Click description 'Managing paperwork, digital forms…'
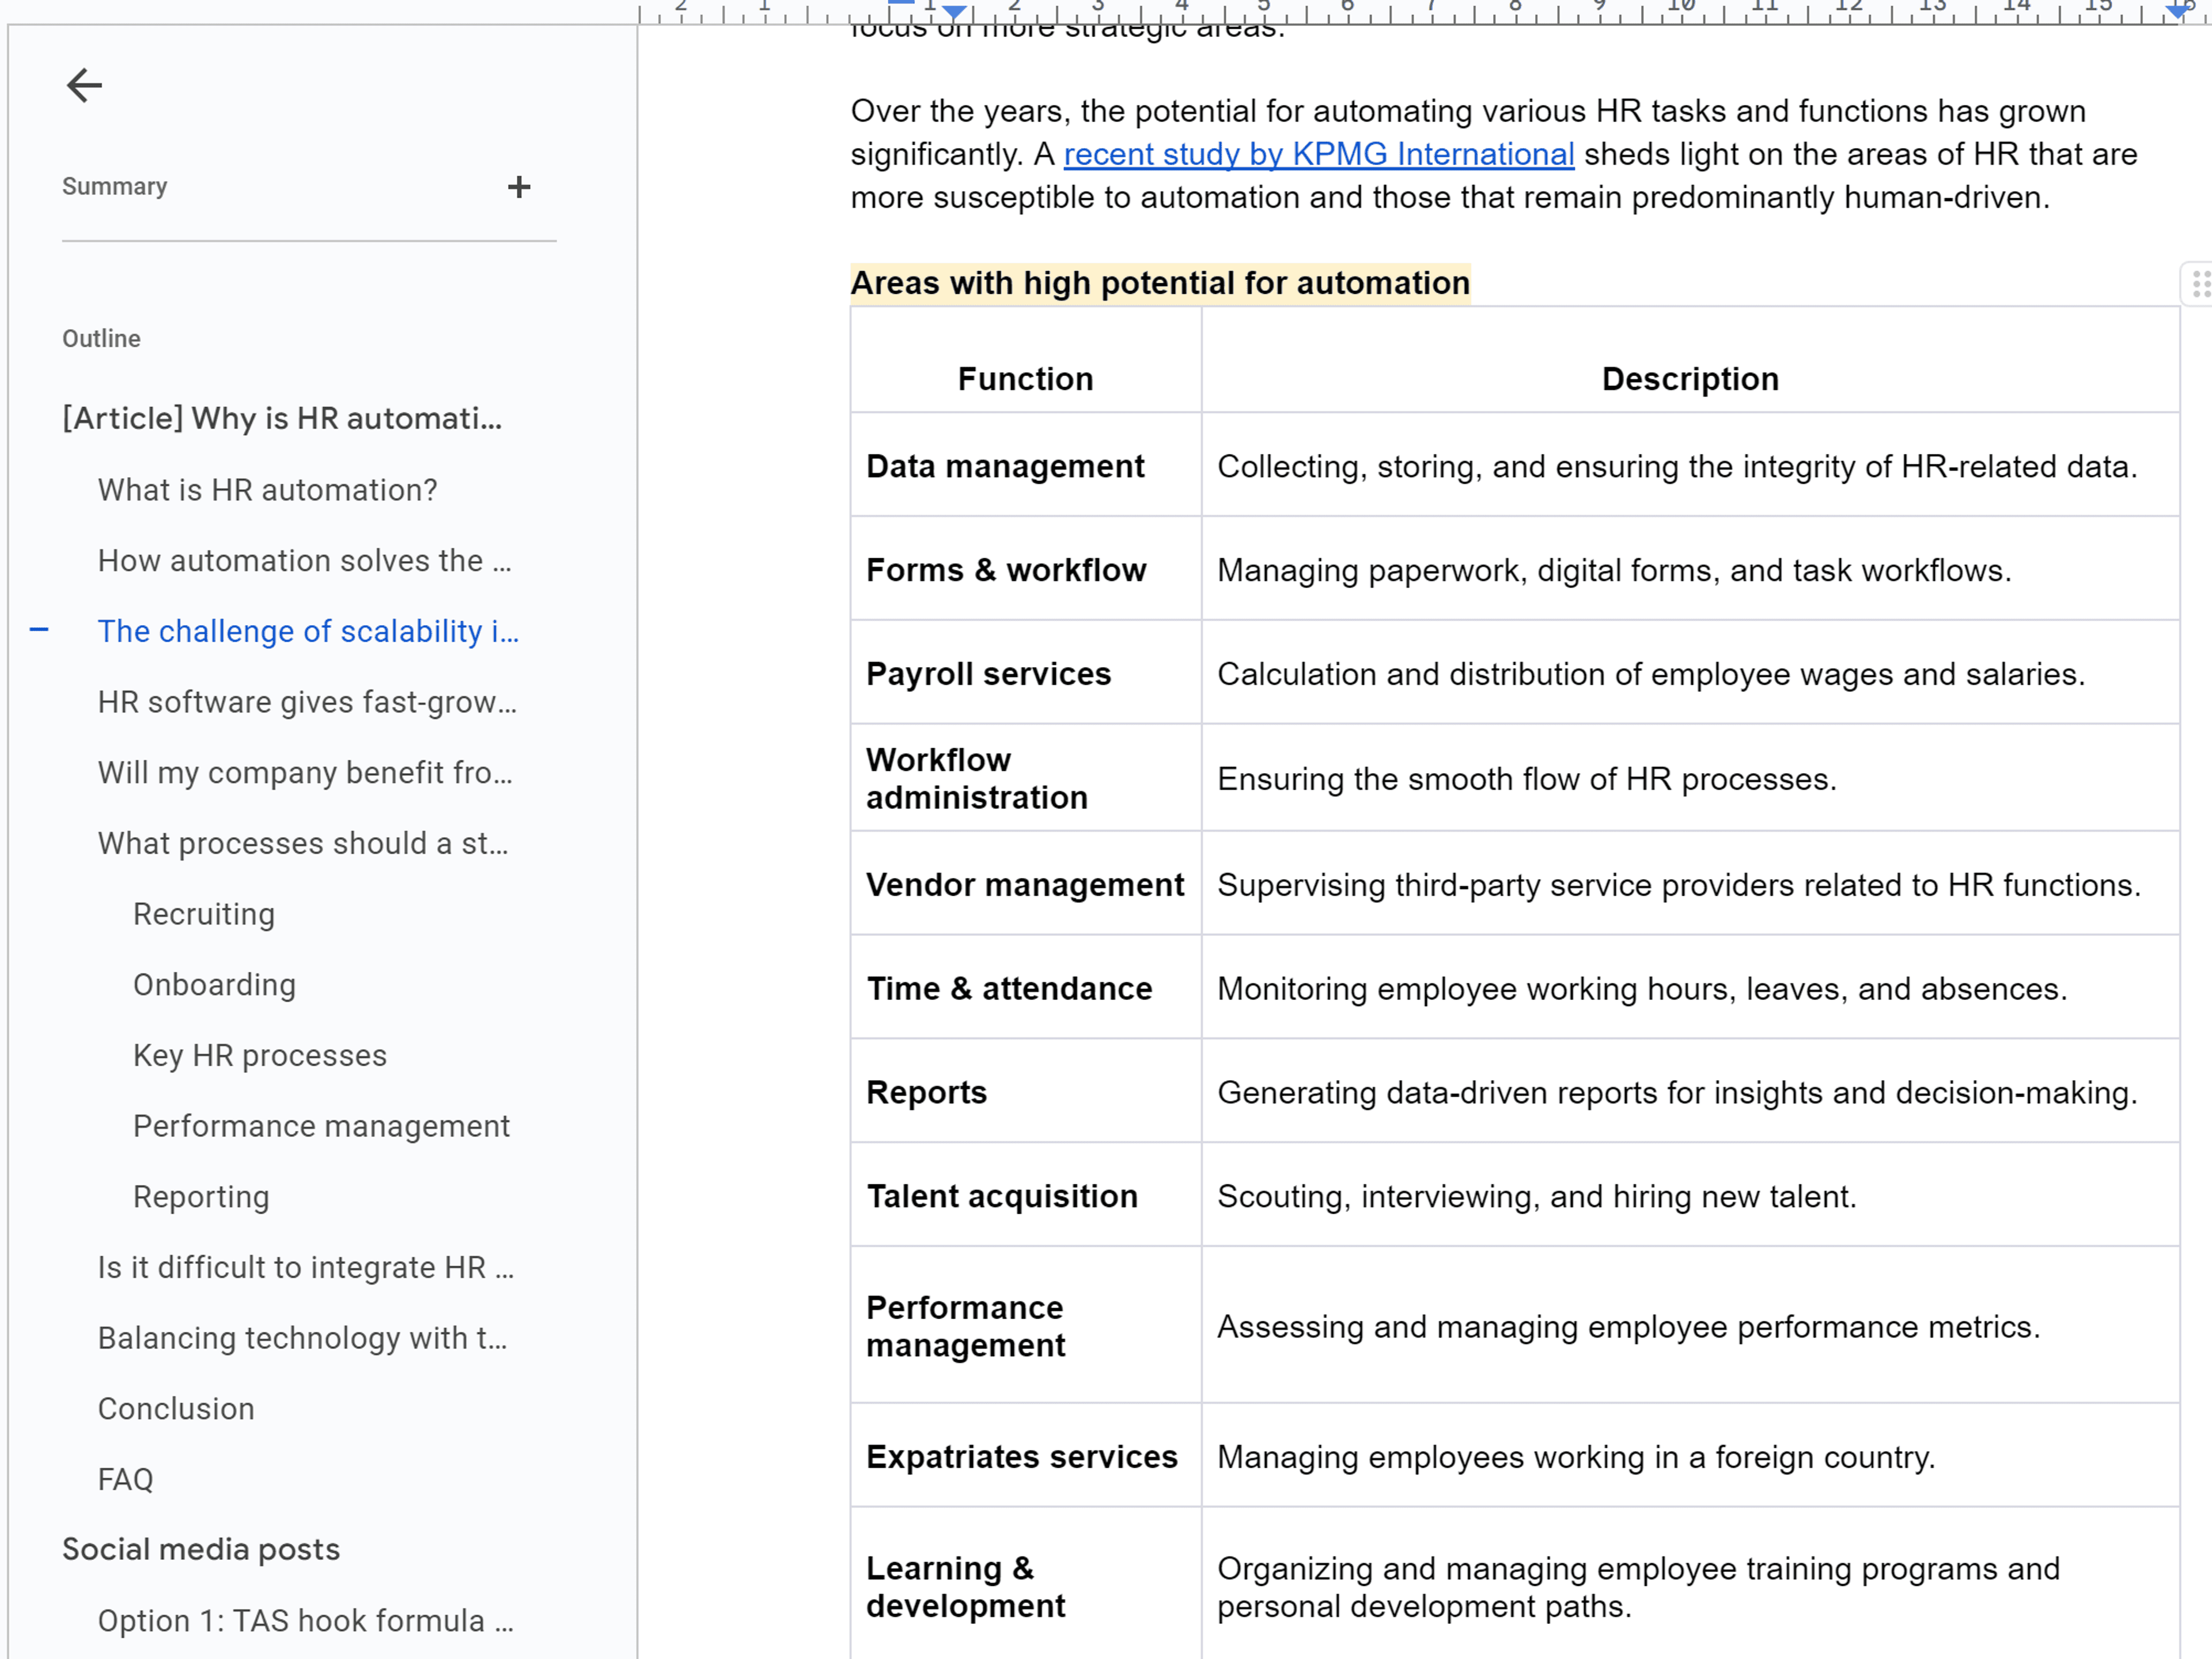 [1614, 570]
